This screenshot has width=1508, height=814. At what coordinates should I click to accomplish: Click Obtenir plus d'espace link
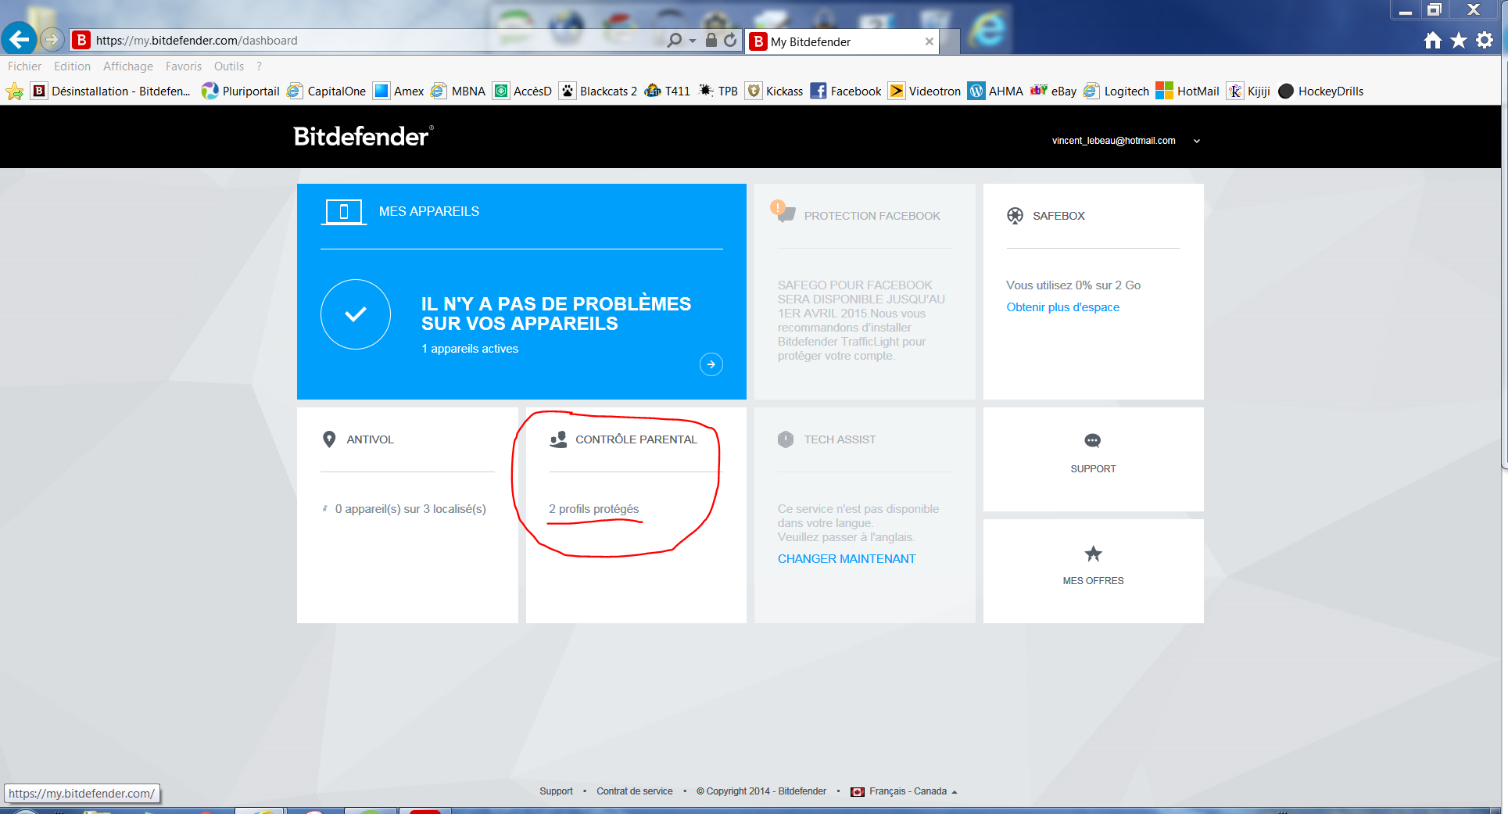click(1062, 307)
